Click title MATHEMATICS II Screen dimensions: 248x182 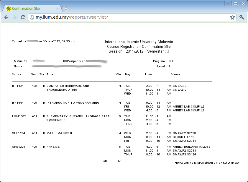coord(59,133)
